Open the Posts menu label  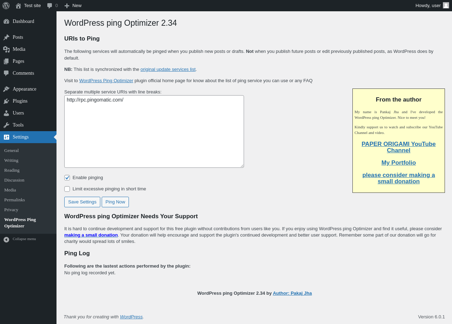pyautogui.click(x=18, y=37)
